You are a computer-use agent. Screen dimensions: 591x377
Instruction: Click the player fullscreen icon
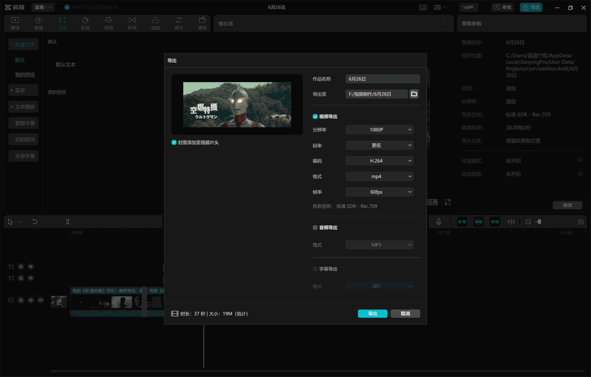click(448, 202)
